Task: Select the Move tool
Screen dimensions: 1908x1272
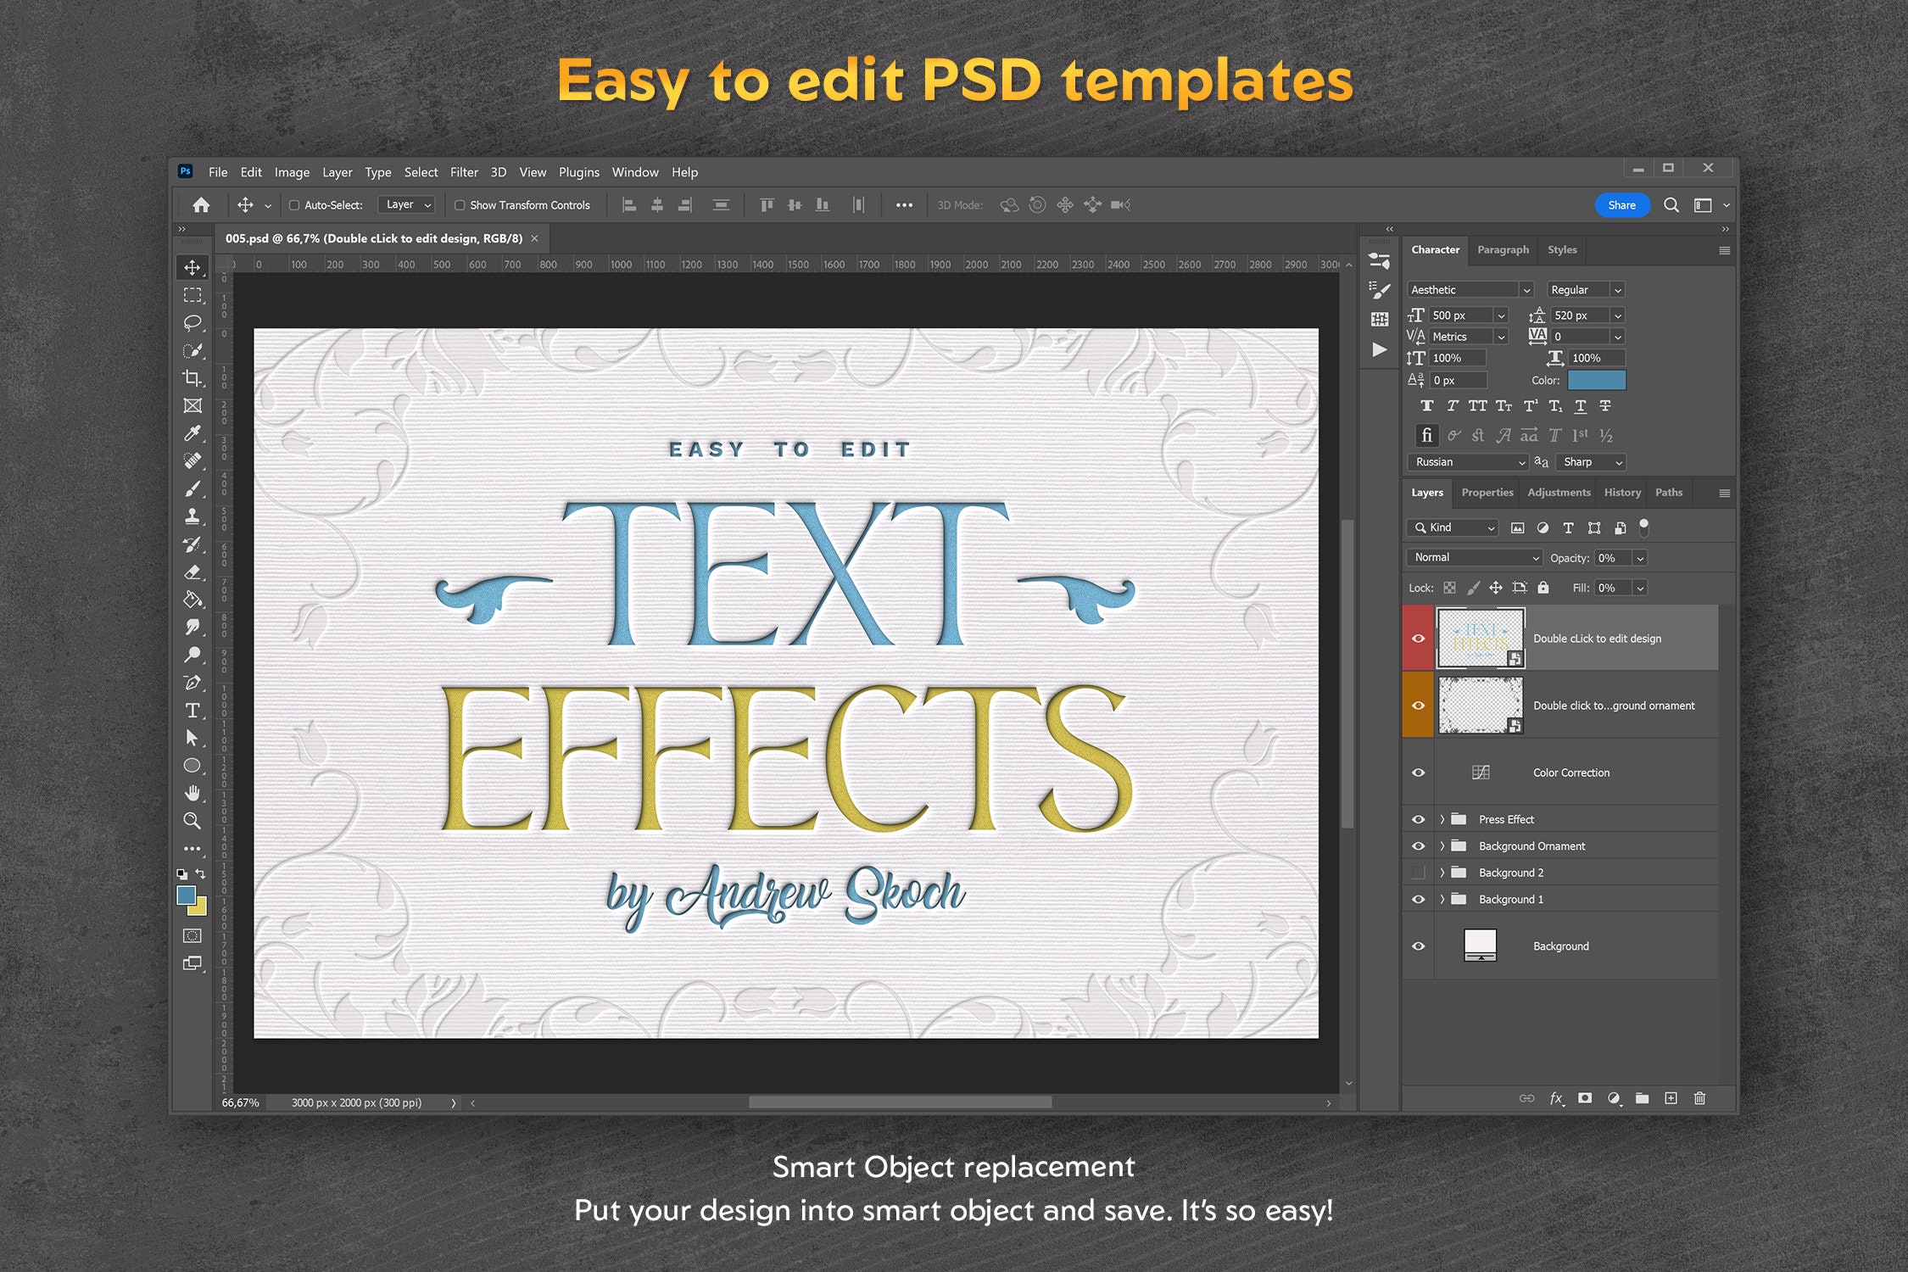Action: [x=193, y=267]
